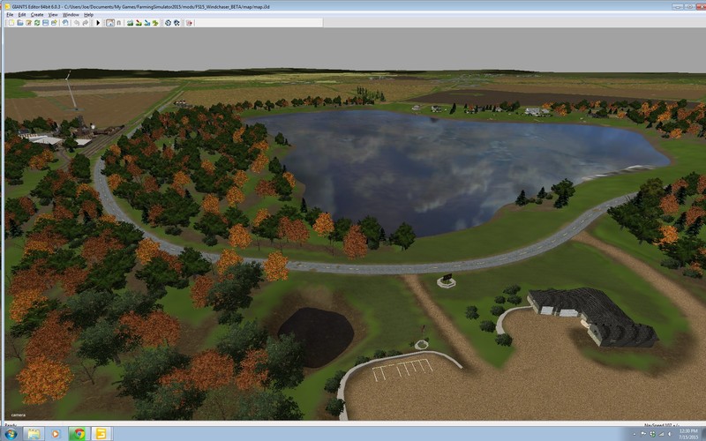Open the Create menu
706x441 pixels.
click(x=37, y=15)
